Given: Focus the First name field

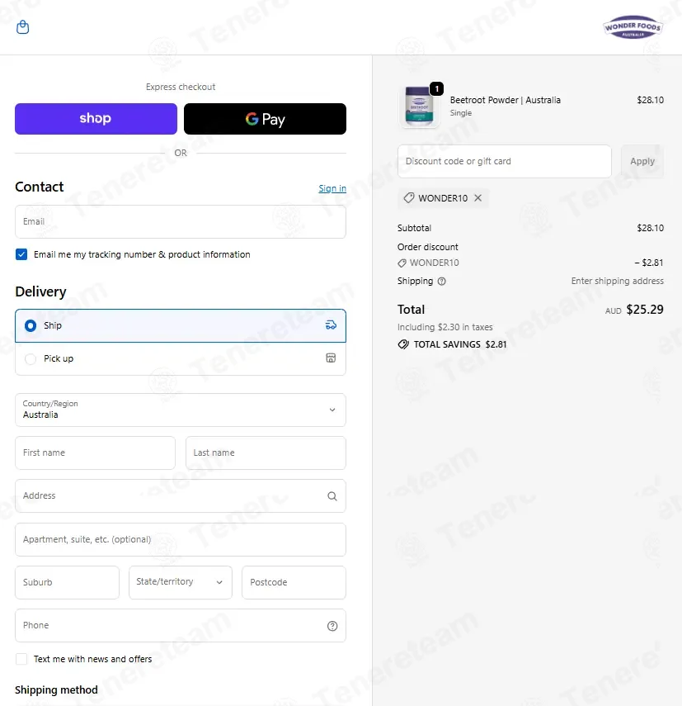Looking at the screenshot, I should [95, 453].
